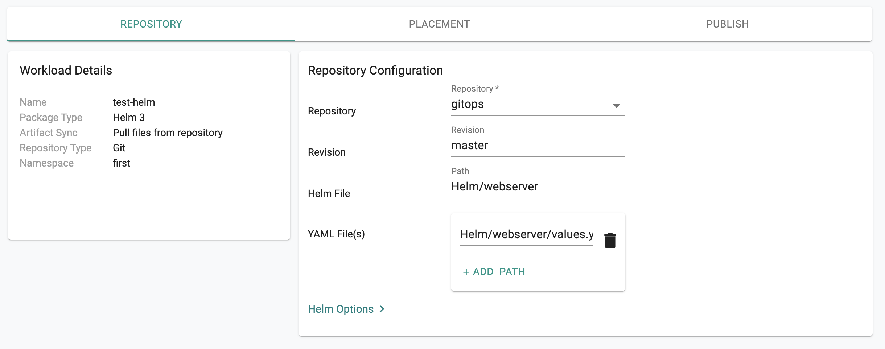This screenshot has width=885, height=349.
Task: Click the Path field with Helm/webserver
Action: click(x=538, y=187)
